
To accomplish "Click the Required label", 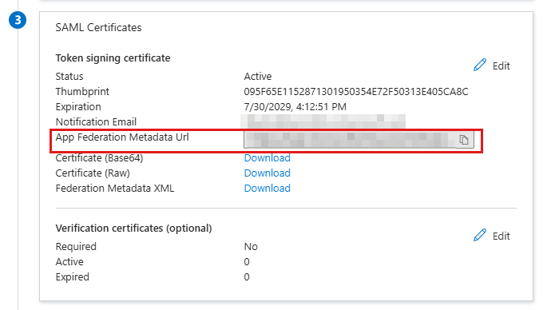I will point(76,247).
